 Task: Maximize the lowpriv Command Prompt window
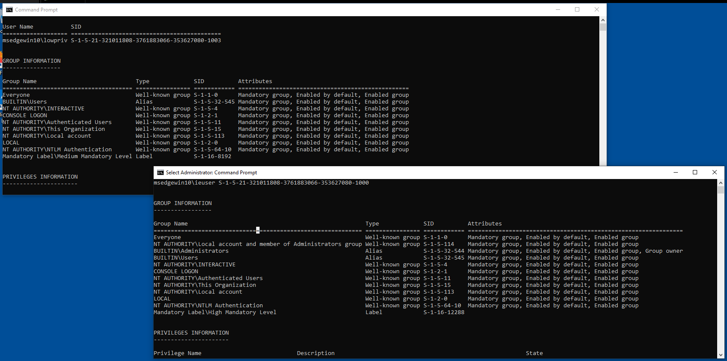pos(577,10)
